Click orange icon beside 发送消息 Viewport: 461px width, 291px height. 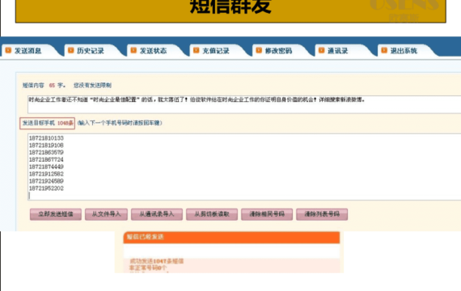tap(8, 51)
